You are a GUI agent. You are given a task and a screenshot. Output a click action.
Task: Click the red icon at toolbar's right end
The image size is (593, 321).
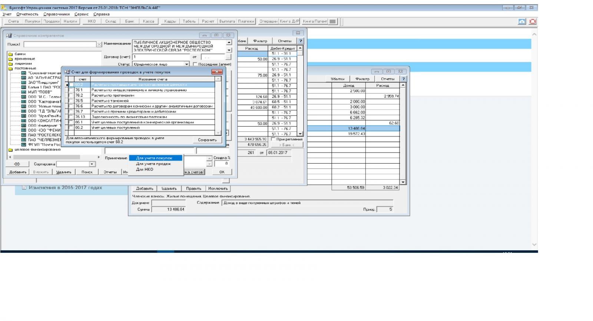click(533, 21)
